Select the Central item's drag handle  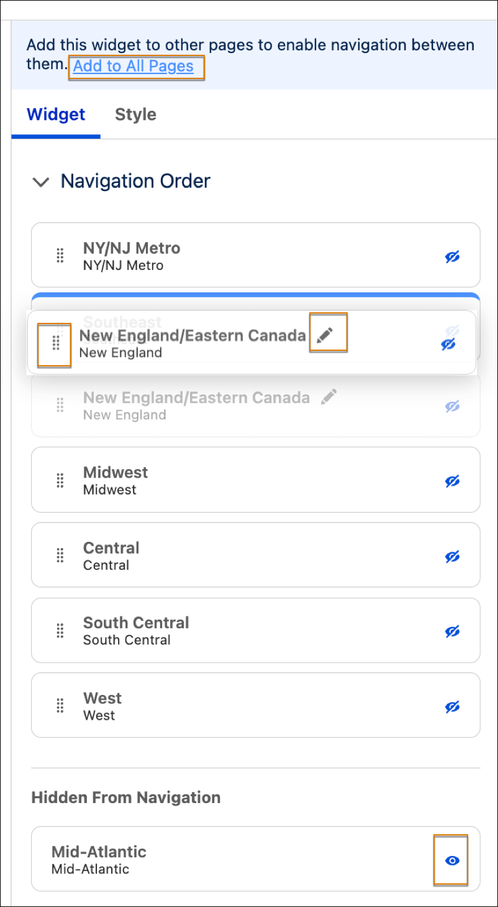60,556
